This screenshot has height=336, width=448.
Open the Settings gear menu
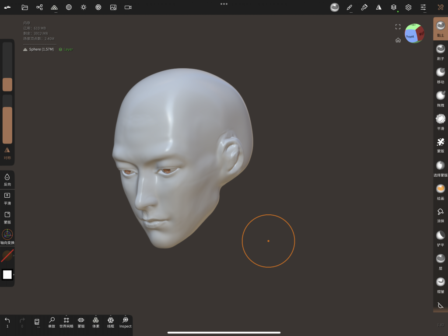click(x=408, y=7)
